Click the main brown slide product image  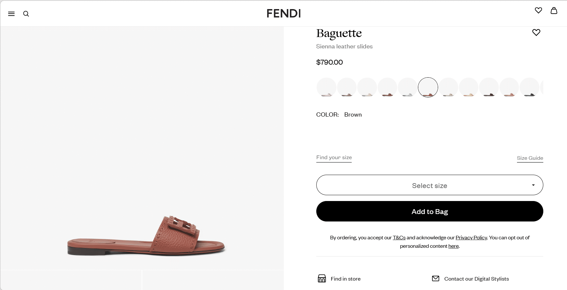click(146, 235)
